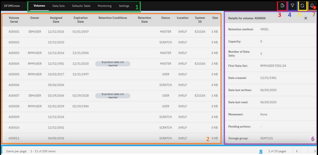
Task: Click assigned date 10/02/2017
Action: [x=56, y=74]
